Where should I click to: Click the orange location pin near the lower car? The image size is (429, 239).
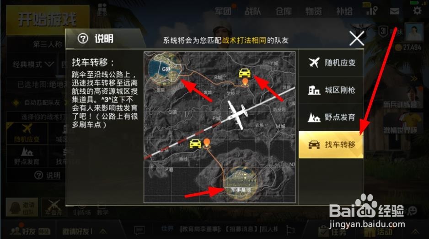point(207,143)
